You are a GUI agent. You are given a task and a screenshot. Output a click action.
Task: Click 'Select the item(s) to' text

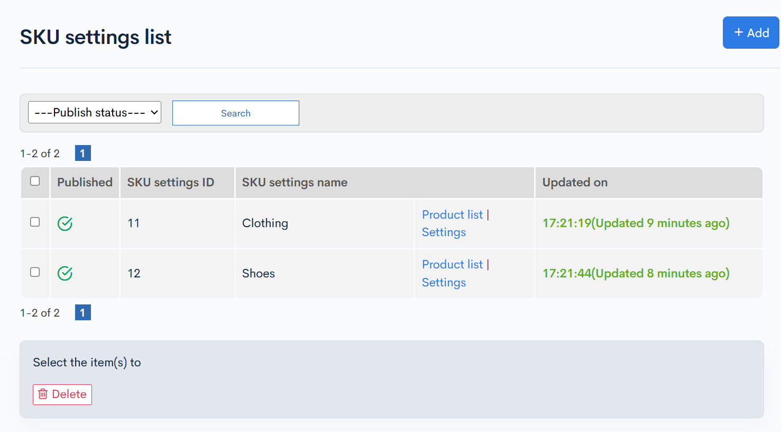tap(87, 363)
